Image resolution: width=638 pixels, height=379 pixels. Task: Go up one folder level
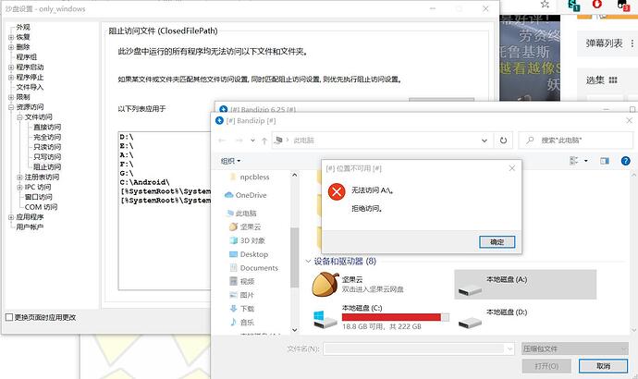pos(264,141)
